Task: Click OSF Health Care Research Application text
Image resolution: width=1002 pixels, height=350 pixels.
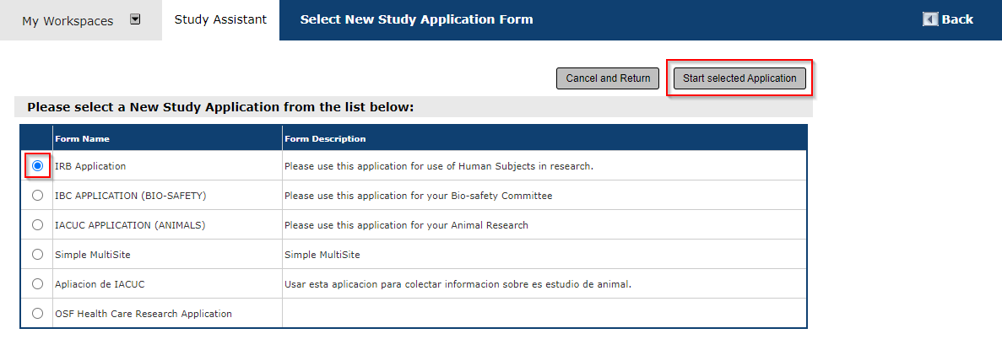Action: pyautogui.click(x=144, y=314)
